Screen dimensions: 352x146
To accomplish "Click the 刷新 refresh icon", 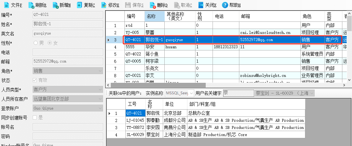I will coord(32,5).
